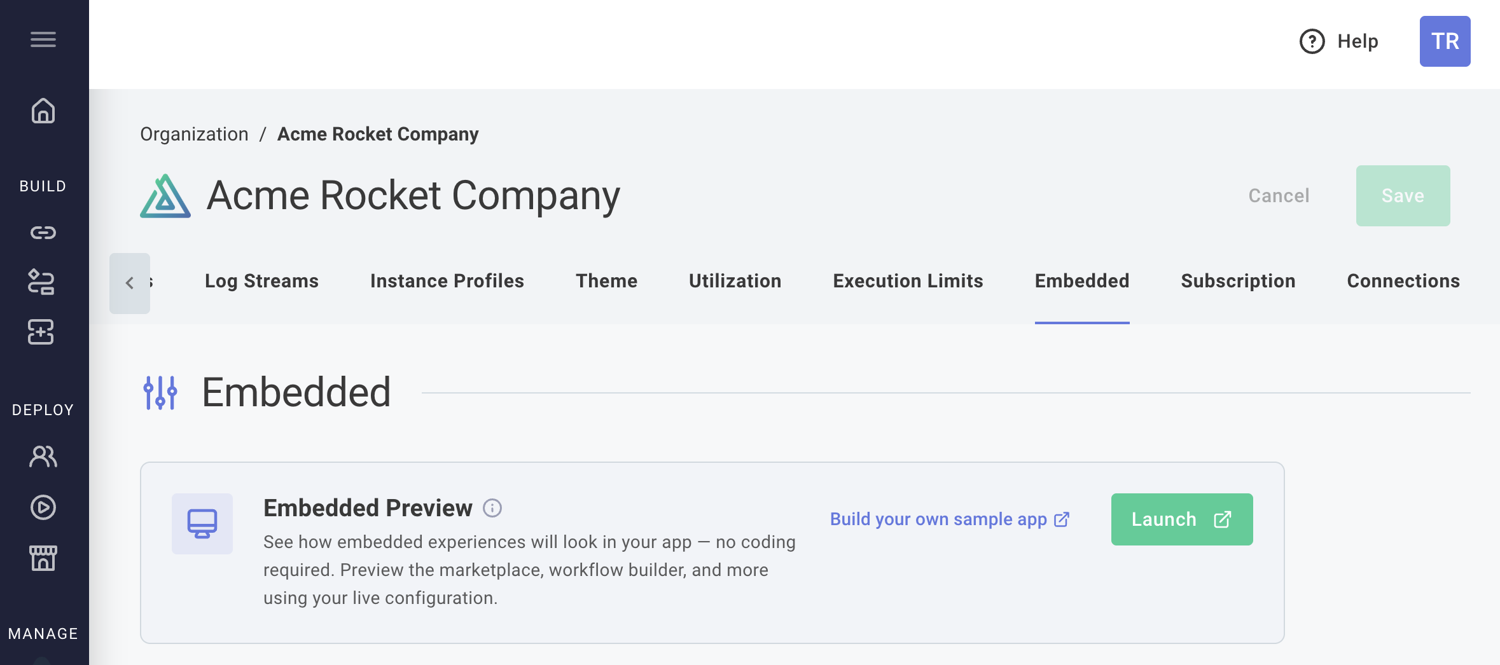
Task: Open the TR user avatar menu
Action: [x=1445, y=41]
